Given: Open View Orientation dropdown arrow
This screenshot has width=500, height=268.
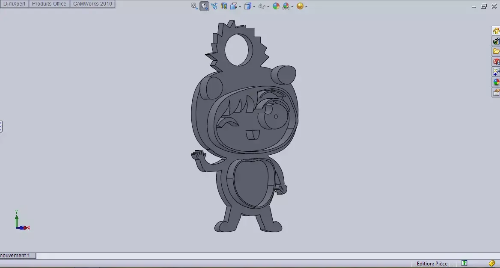Looking at the screenshot, I should point(240,6).
